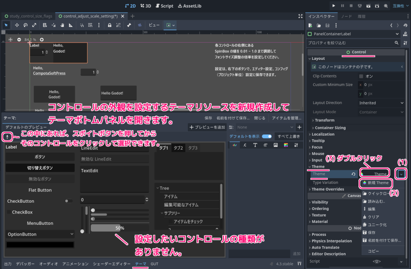The height and width of the screenshot is (269, 411).
Task: Switch to the タブ2 tab in the preview
Action: click(178, 148)
